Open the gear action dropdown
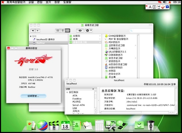This screenshot has height=133, width=182. (89, 31)
